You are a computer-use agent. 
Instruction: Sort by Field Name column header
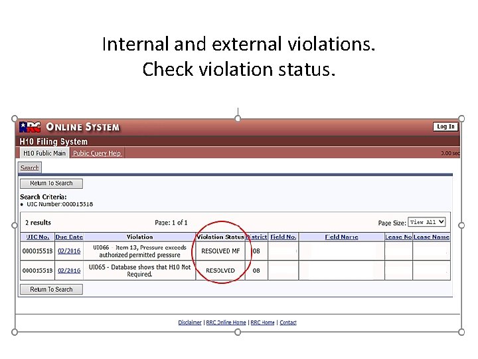click(x=341, y=237)
